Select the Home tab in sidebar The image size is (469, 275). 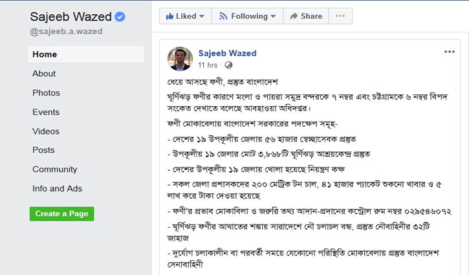click(x=45, y=54)
